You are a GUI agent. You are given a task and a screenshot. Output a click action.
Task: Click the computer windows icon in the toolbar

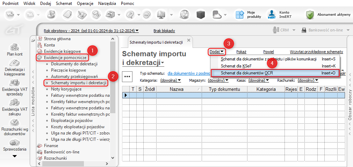click(x=161, y=15)
